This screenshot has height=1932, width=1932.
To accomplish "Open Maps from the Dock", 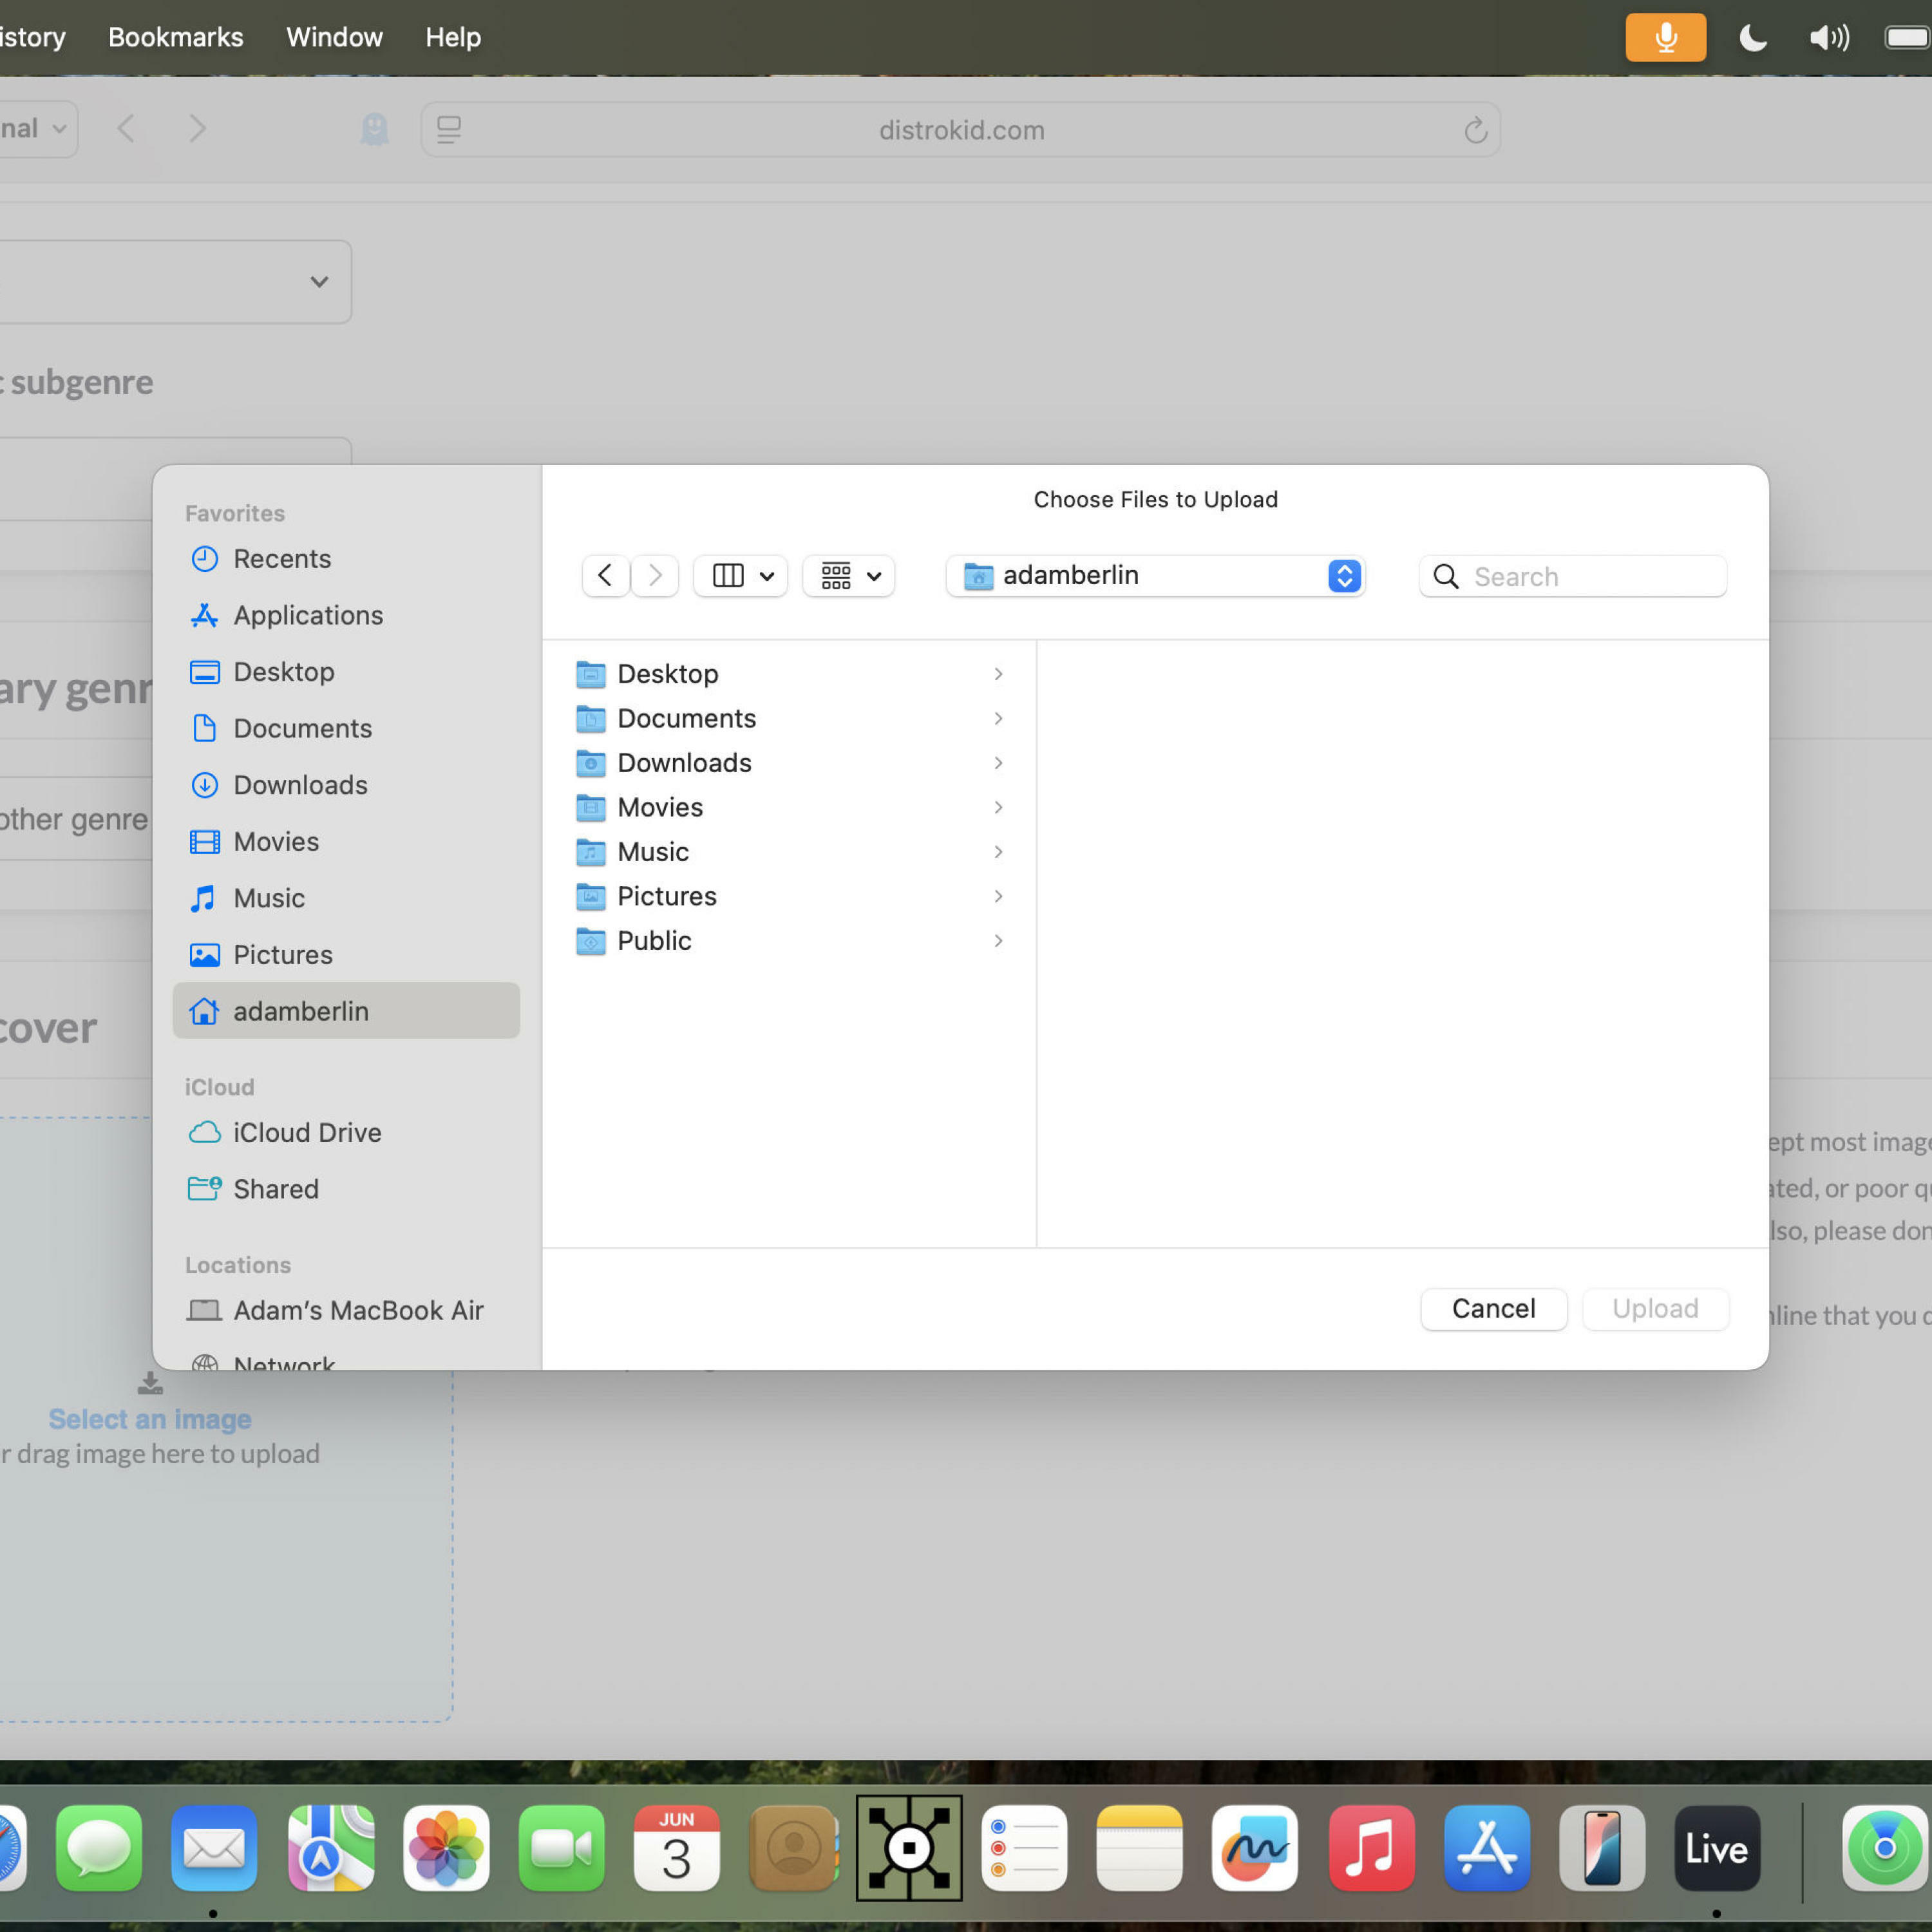I will 330,1848.
